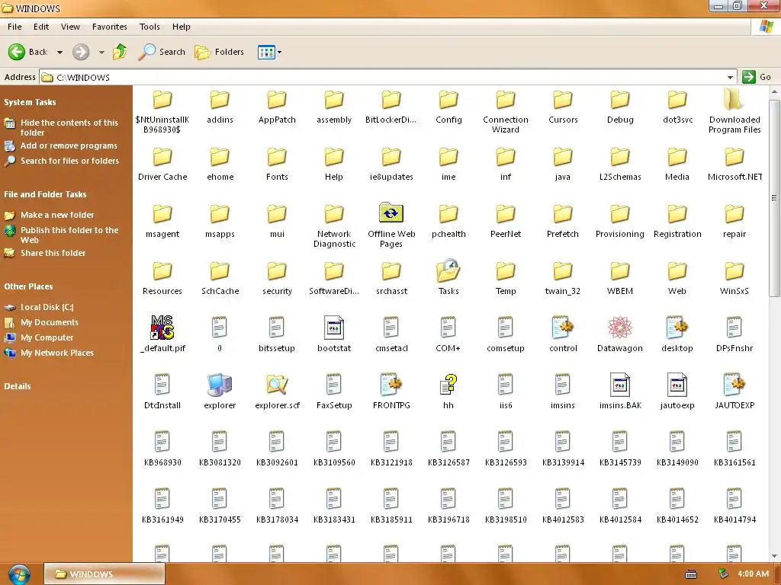Select the jautoexp file icon
This screenshot has width=781, height=585.
click(x=677, y=385)
